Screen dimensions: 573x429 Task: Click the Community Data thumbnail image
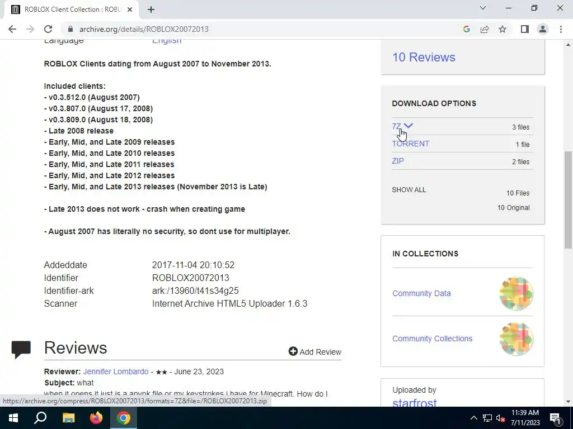[516, 294]
